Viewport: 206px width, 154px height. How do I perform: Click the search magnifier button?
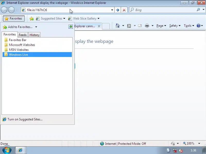click(x=198, y=9)
